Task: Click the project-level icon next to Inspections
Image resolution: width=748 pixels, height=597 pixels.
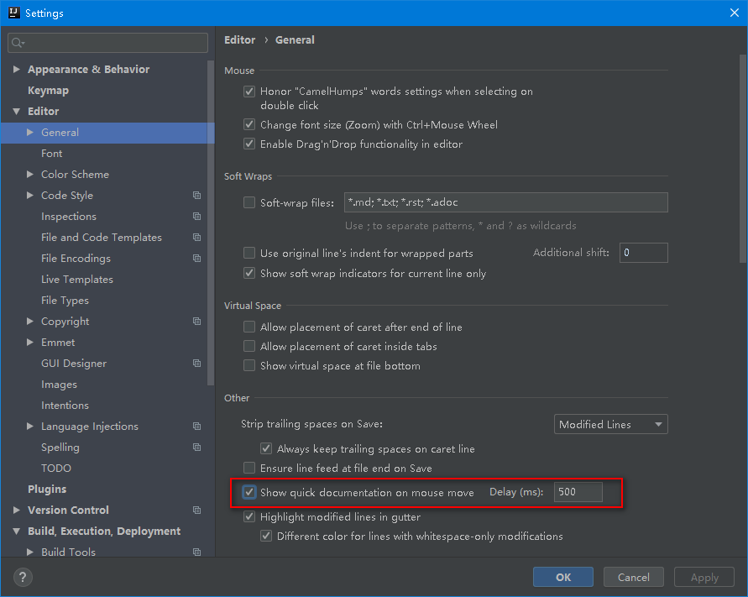Action: [x=196, y=216]
